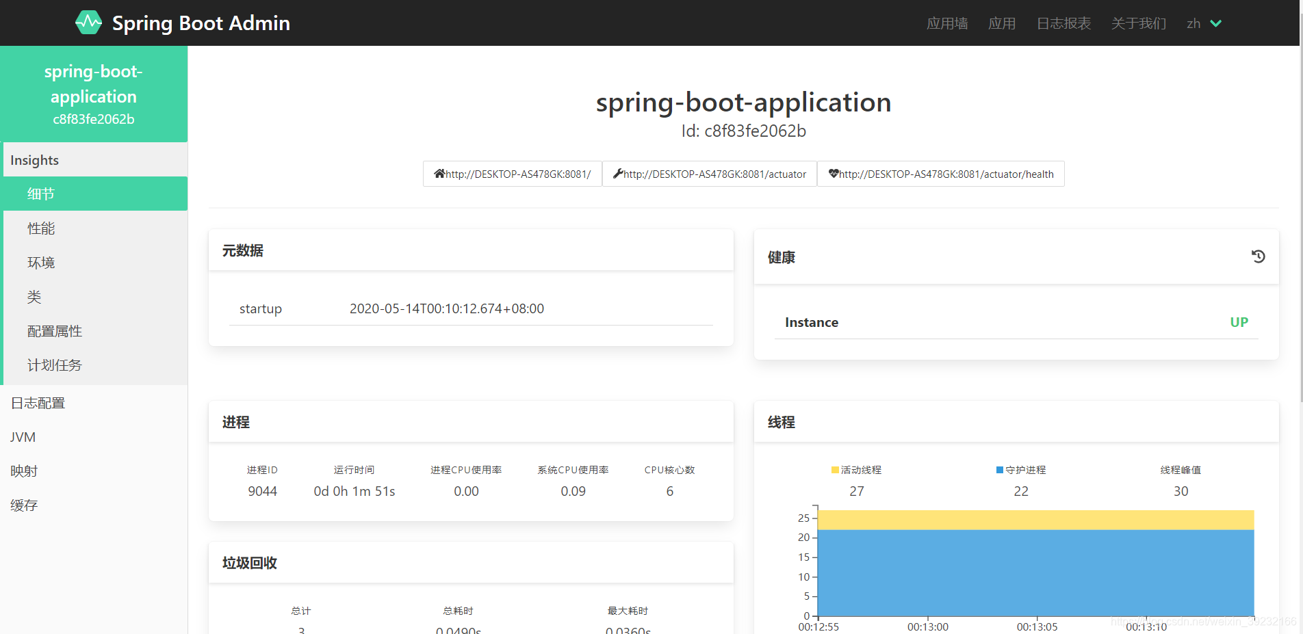Click the 进程CPU使用率 value 0.00

pyautogui.click(x=466, y=491)
